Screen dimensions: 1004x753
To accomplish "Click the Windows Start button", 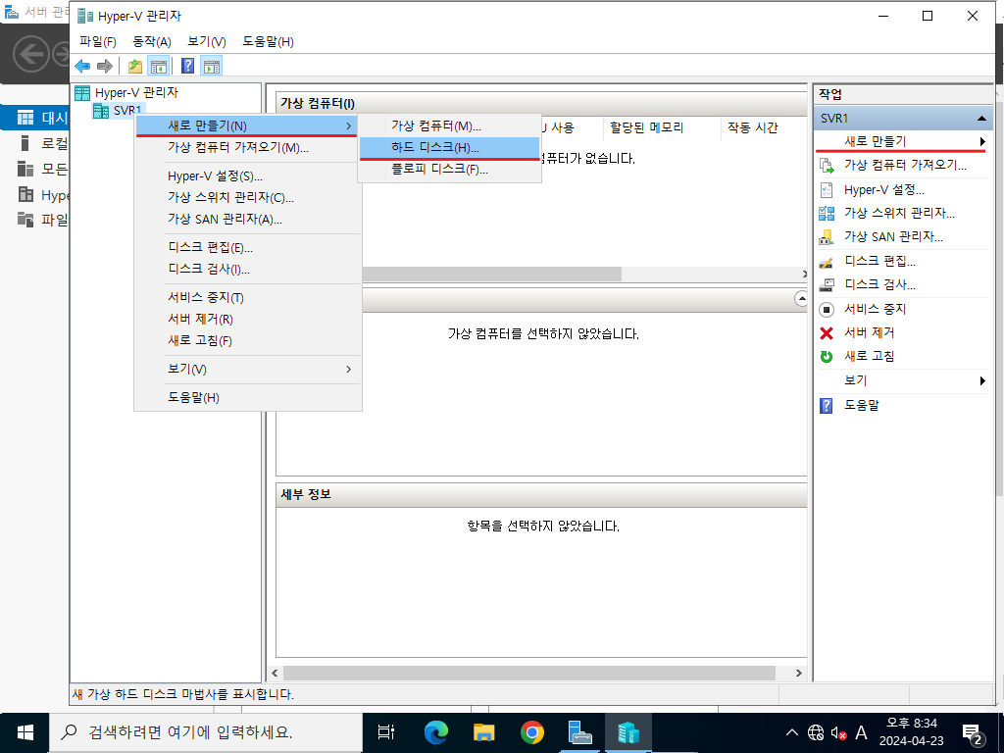I will 25,732.
